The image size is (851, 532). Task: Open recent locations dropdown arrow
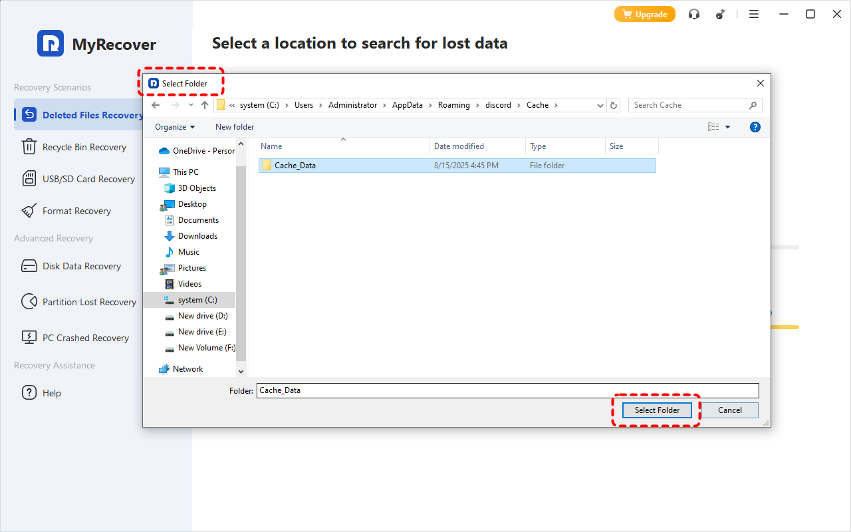[x=191, y=105]
